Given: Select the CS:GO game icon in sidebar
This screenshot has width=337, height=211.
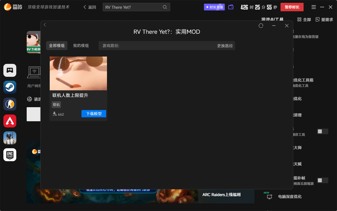Looking at the screenshot, I should [10, 104].
